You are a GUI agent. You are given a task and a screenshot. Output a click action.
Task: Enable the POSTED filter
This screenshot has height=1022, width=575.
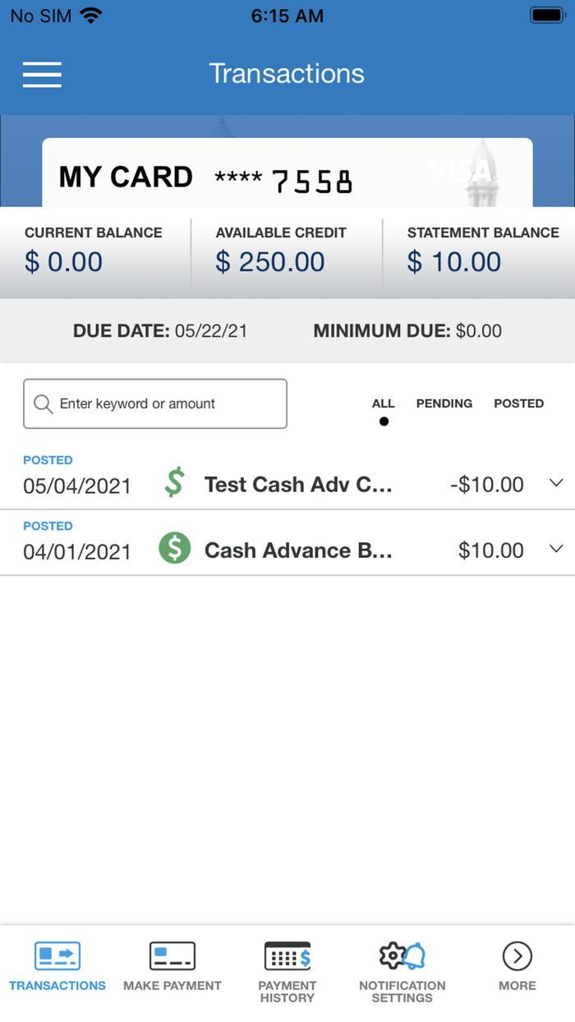[518, 403]
